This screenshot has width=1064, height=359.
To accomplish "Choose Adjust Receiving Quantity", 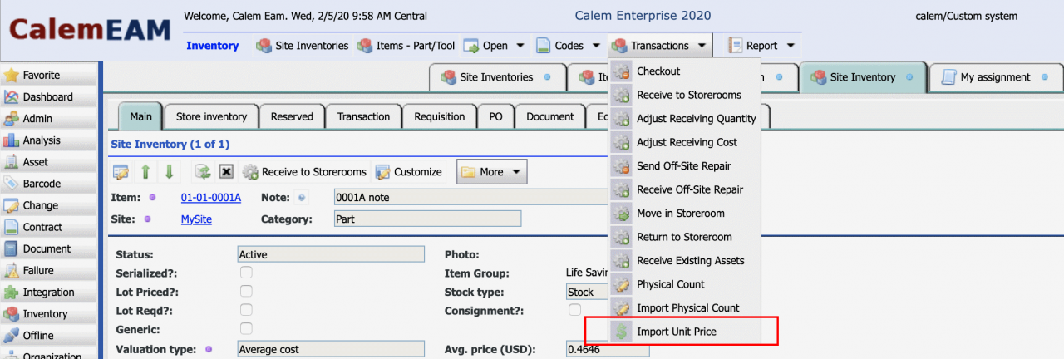I will (684, 119).
